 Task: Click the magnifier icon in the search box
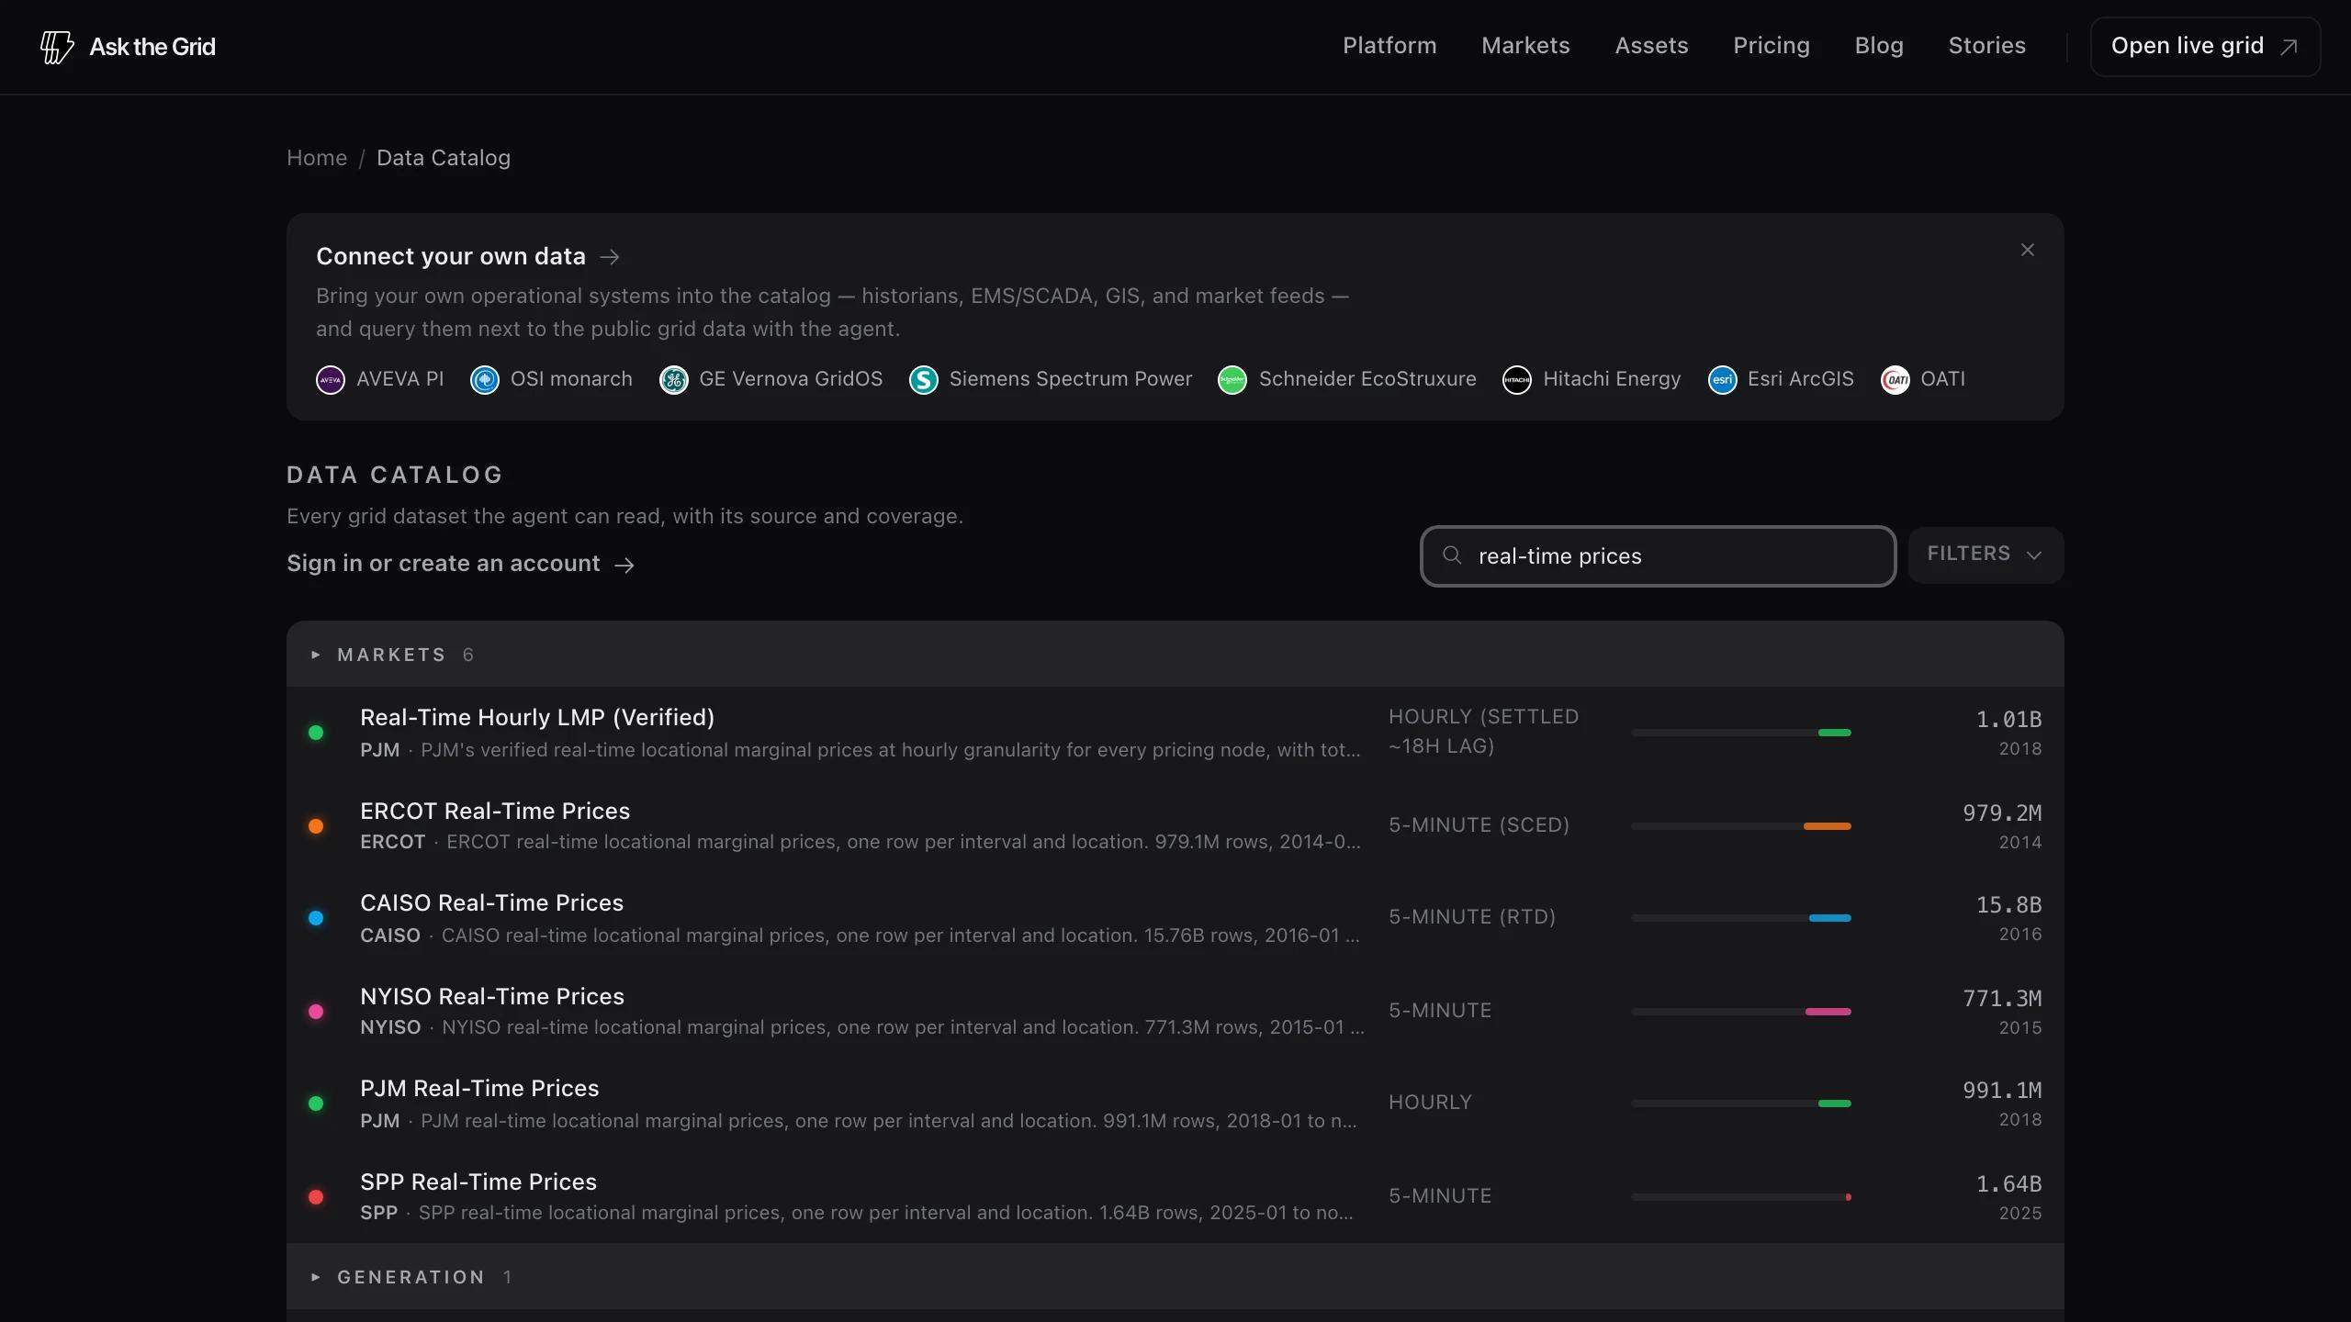coord(1452,555)
